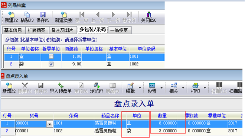Expand the 打印 dropdown arrow
245x138 pixels.
click(205, 88)
